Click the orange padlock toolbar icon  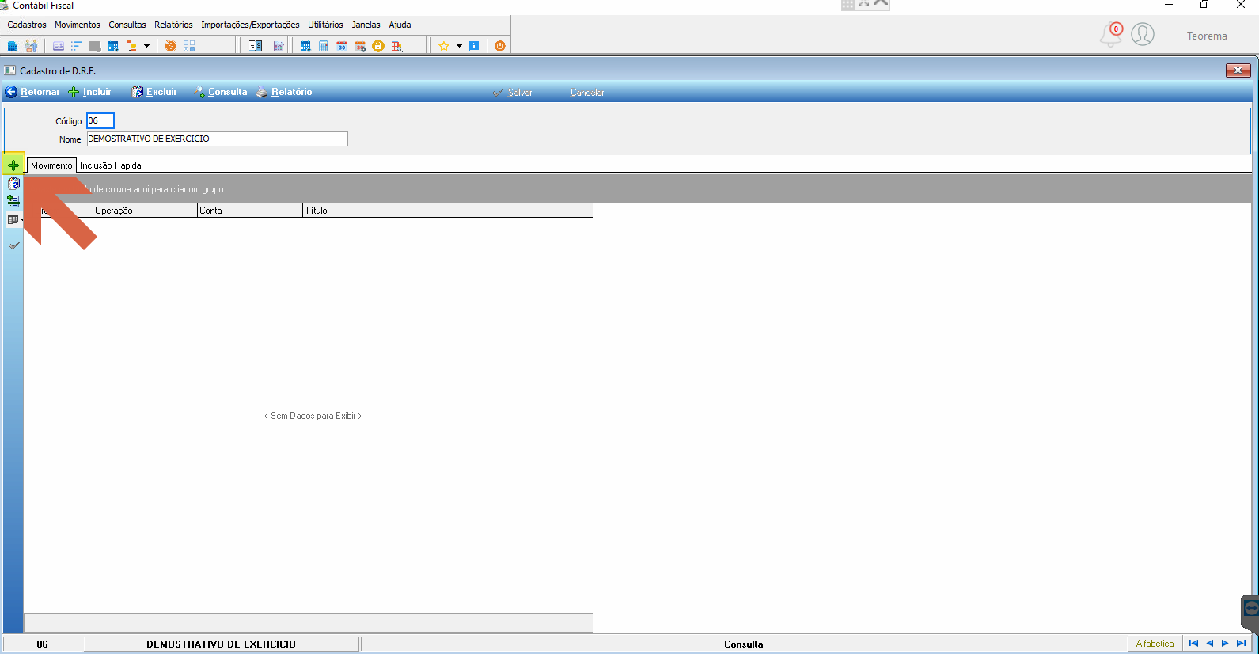(378, 46)
